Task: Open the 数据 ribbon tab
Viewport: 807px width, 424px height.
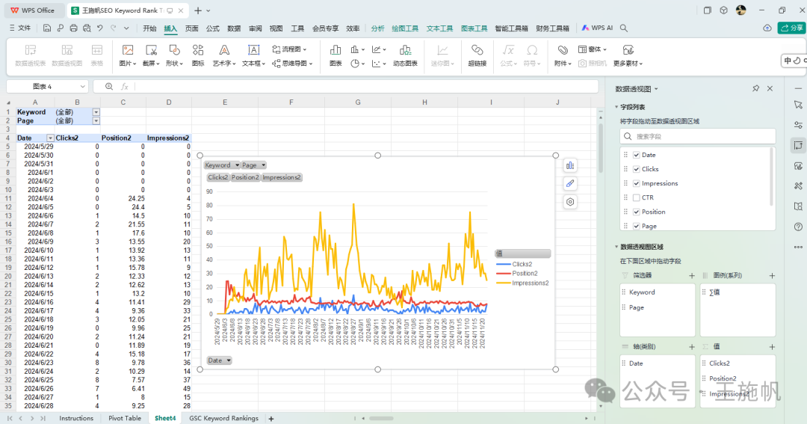Action: point(234,28)
